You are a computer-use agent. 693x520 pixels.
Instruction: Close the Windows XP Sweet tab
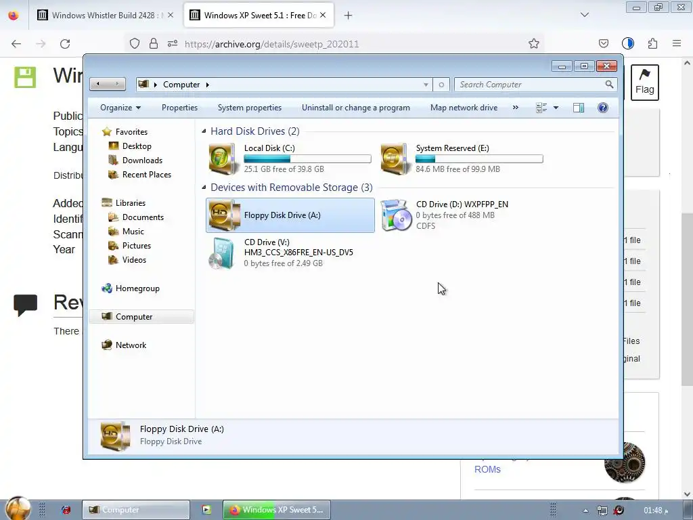pos(323,15)
